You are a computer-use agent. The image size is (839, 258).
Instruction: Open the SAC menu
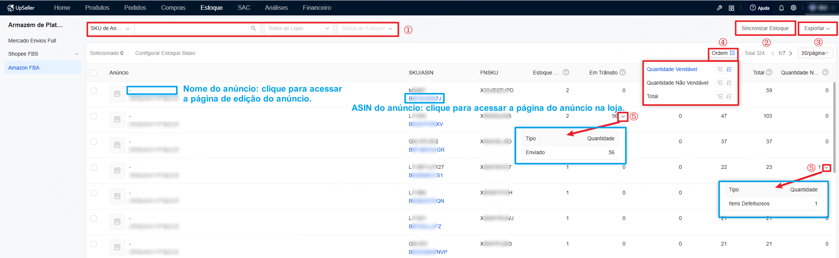244,8
